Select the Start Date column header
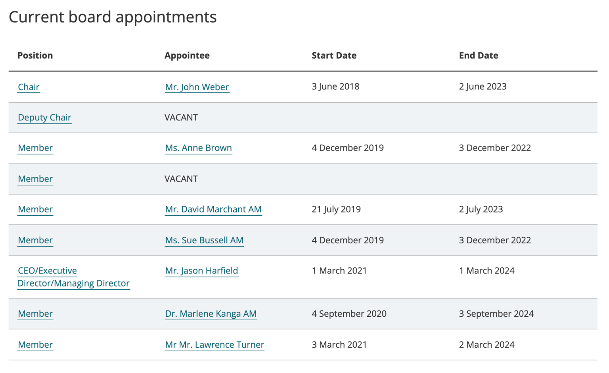This screenshot has height=373, width=609. coord(333,55)
